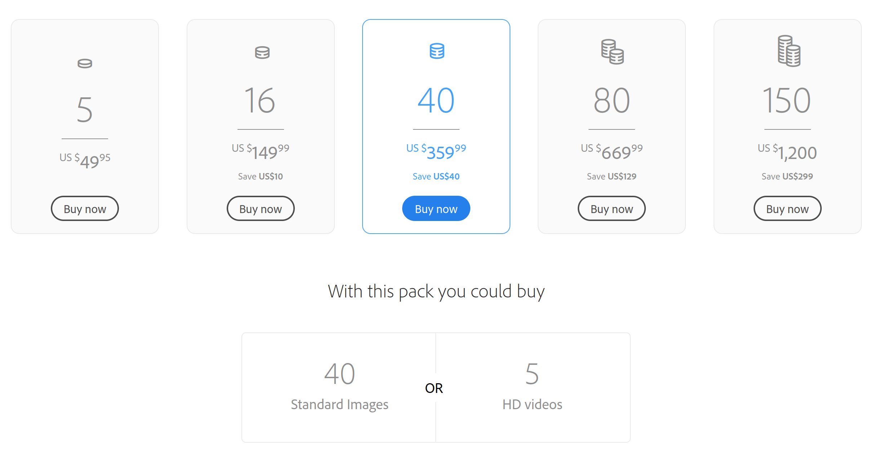The width and height of the screenshot is (870, 460).
Task: Click Buy now for the 16-credit pack
Action: point(261,208)
